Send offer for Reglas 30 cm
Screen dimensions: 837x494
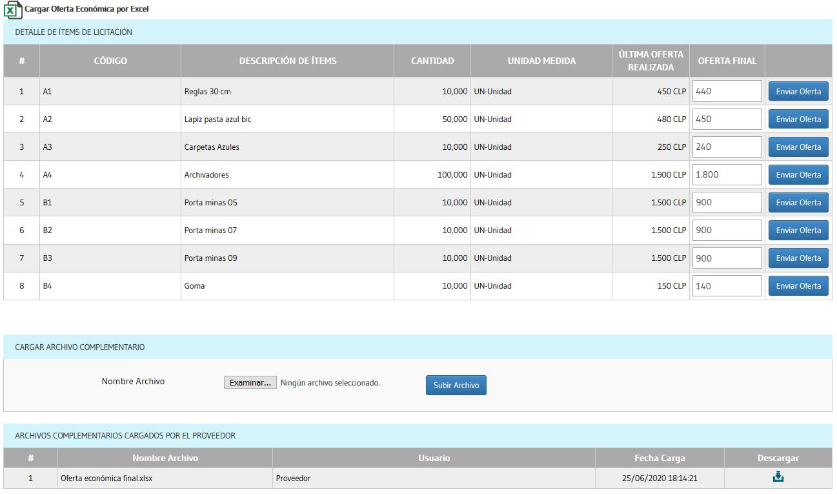[798, 92]
